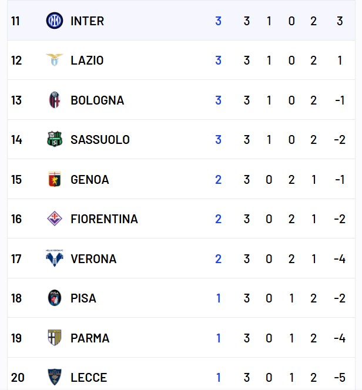Viewport: 362px width, 390px height.
Task: Click the Genoa club crest icon
Action: click(55, 179)
